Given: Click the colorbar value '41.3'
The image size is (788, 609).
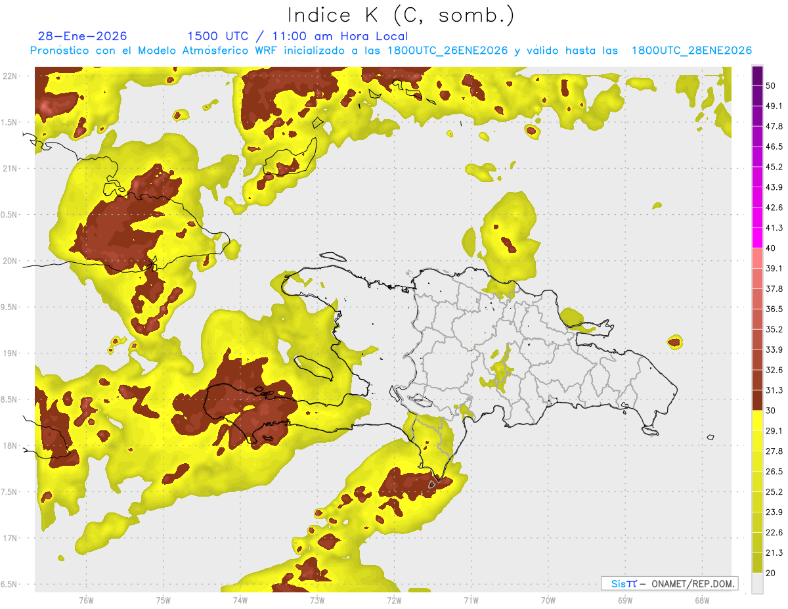Looking at the screenshot, I should coord(774,228).
